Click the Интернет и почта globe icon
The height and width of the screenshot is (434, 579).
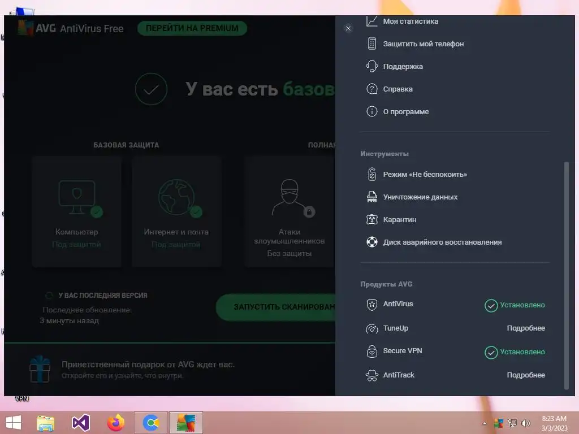176,197
